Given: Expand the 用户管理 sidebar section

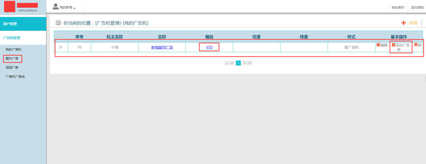Looking at the screenshot, I should [23, 24].
